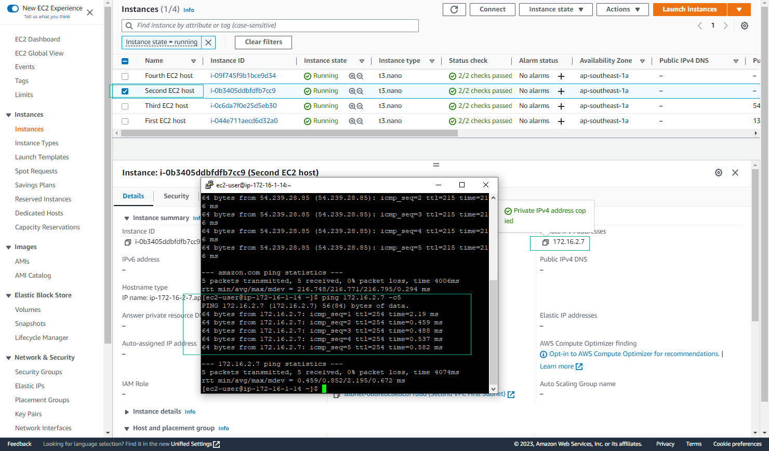Expand the Instance details section
The image size is (769, 451).
coord(127,412)
